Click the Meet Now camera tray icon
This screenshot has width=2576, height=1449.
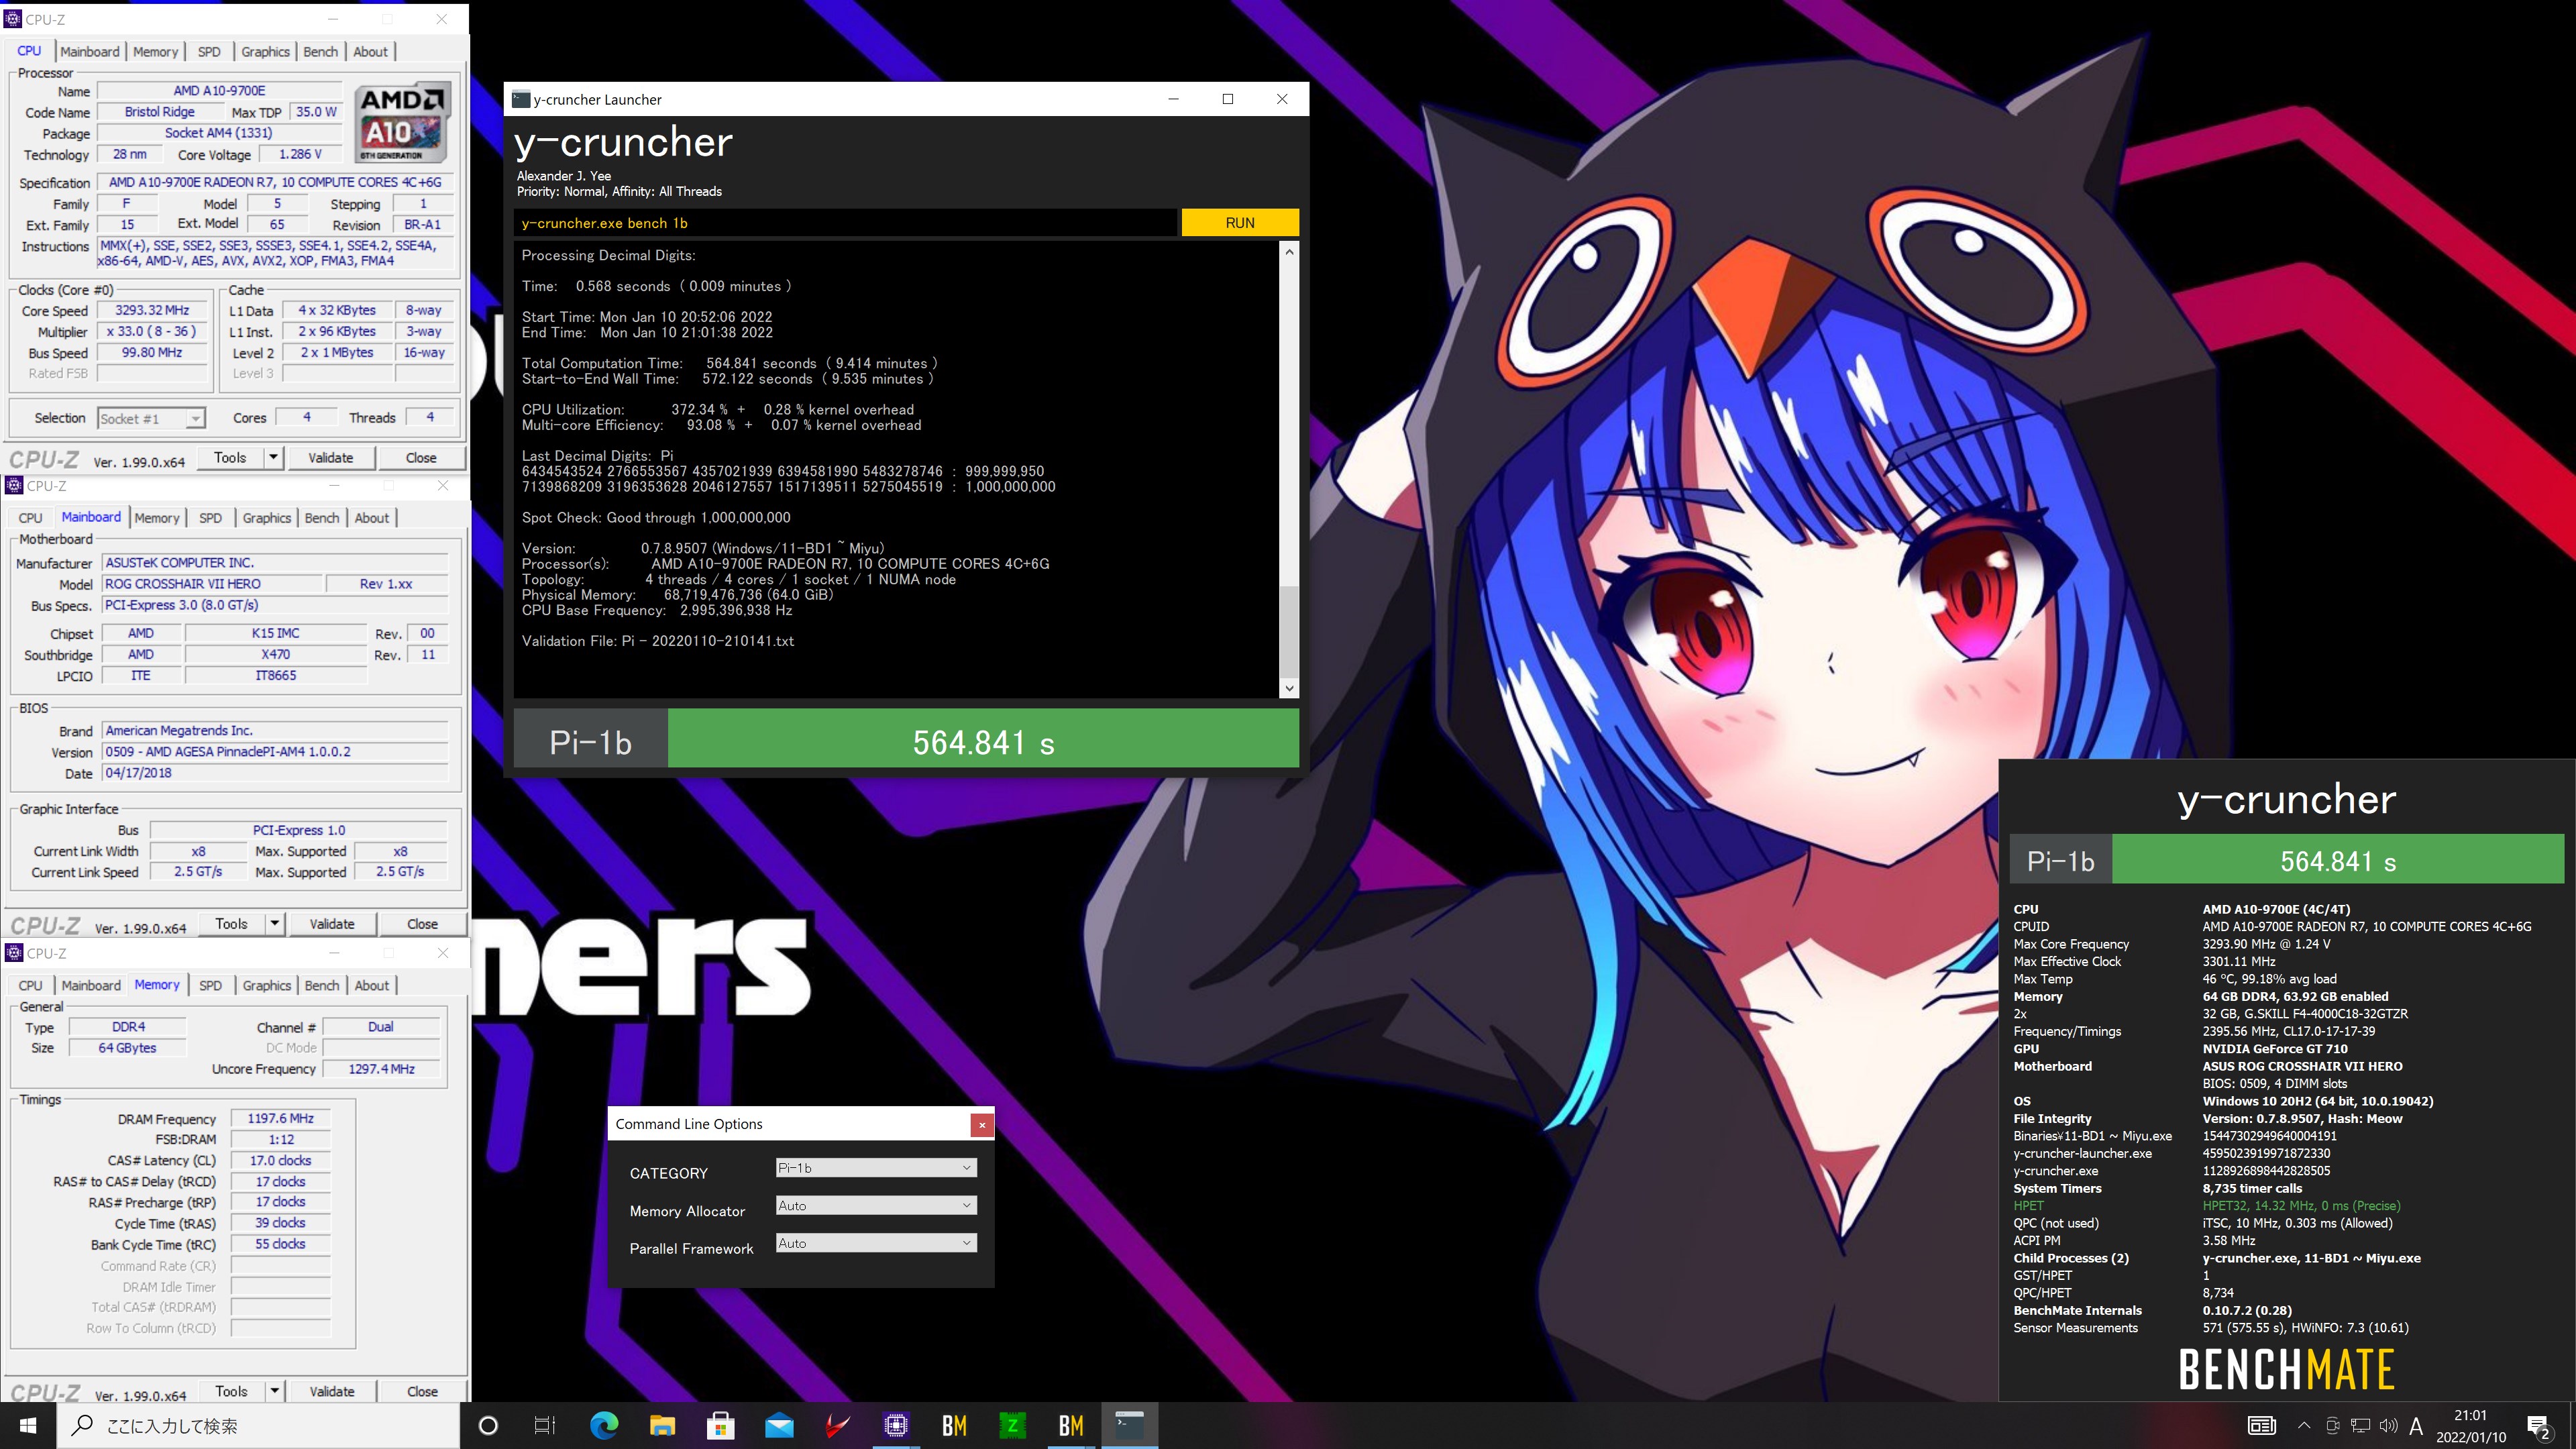point(2333,1426)
